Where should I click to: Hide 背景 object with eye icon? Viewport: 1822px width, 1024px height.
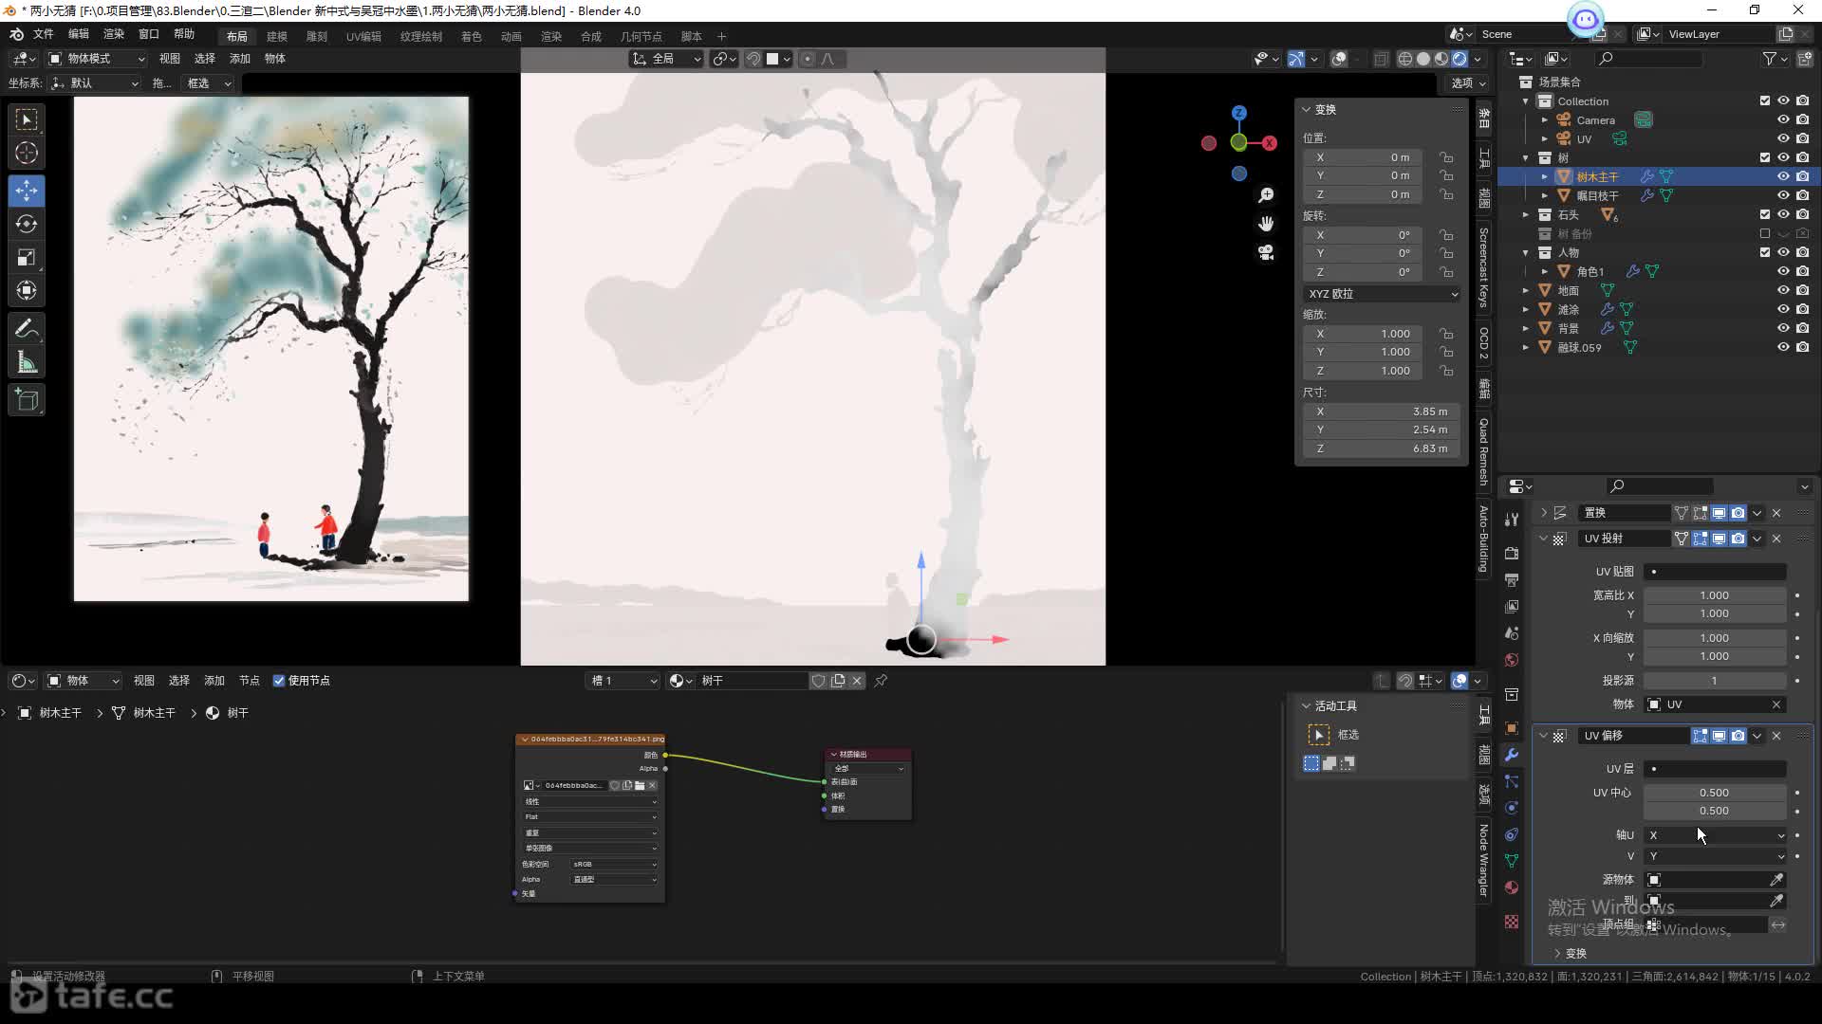[1783, 328]
